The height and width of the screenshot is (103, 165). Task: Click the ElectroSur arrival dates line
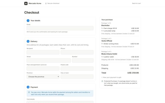(x=118, y=34)
